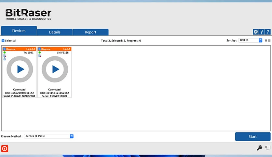Uncheck the Select all checkbox
Viewport: 272px width, 157px height.
coord(3,41)
